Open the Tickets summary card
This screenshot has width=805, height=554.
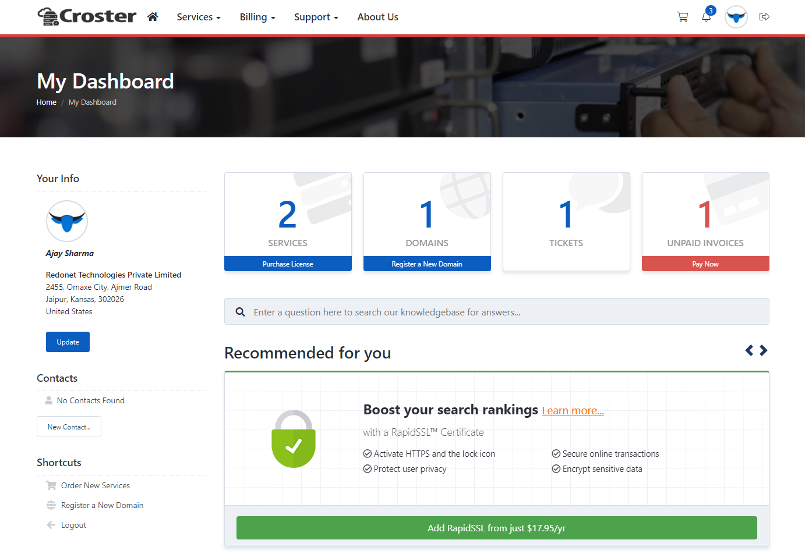pos(566,221)
